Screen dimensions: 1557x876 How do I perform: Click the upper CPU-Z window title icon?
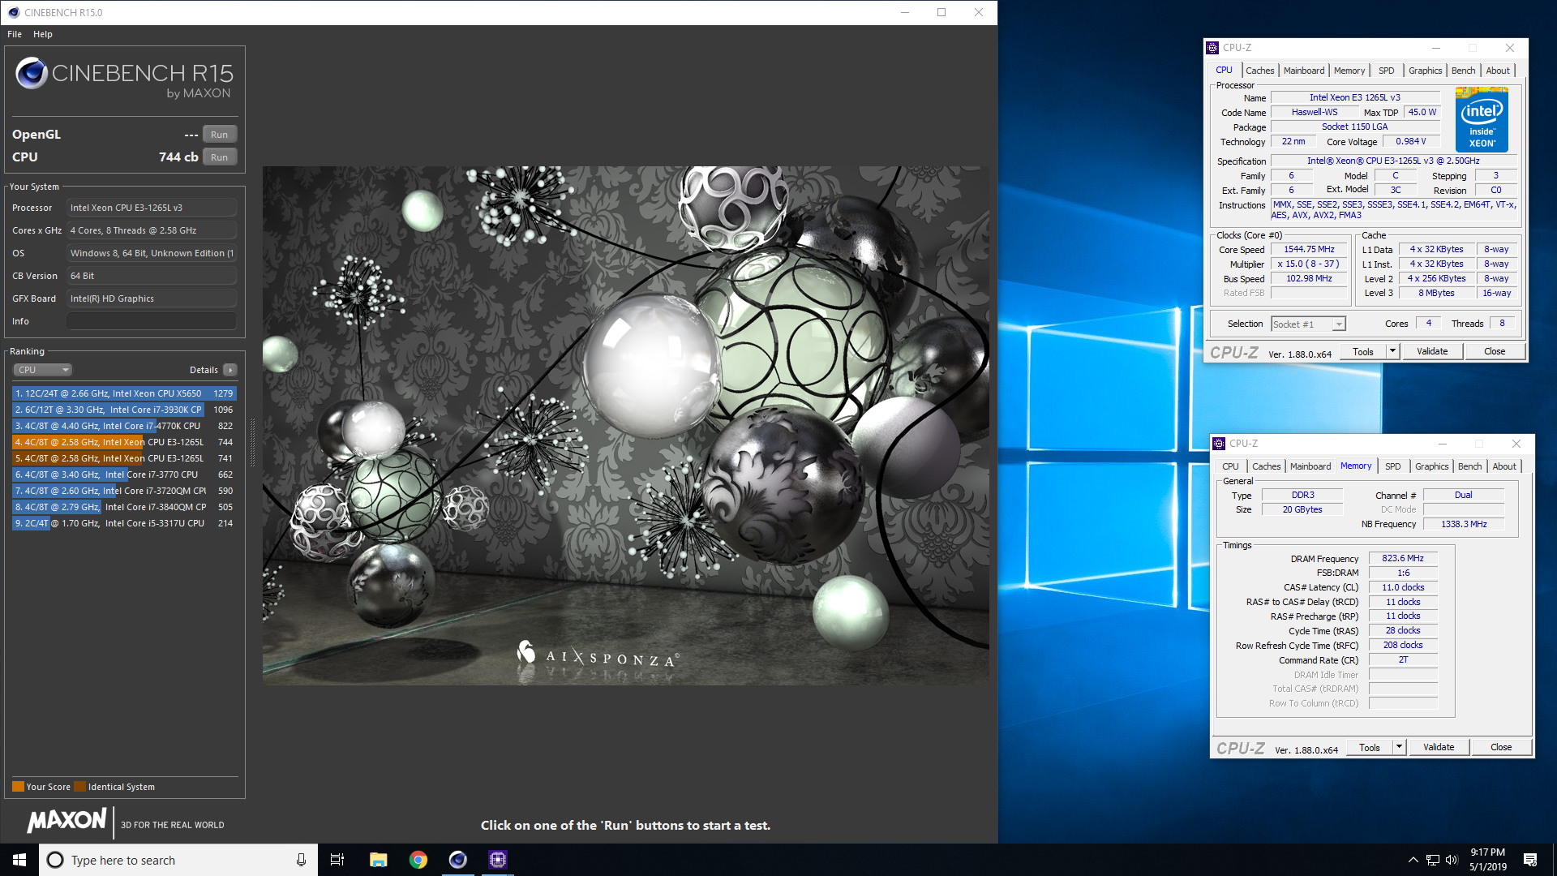coord(1212,48)
